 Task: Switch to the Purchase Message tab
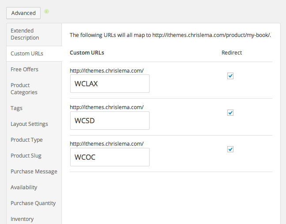tap(34, 172)
